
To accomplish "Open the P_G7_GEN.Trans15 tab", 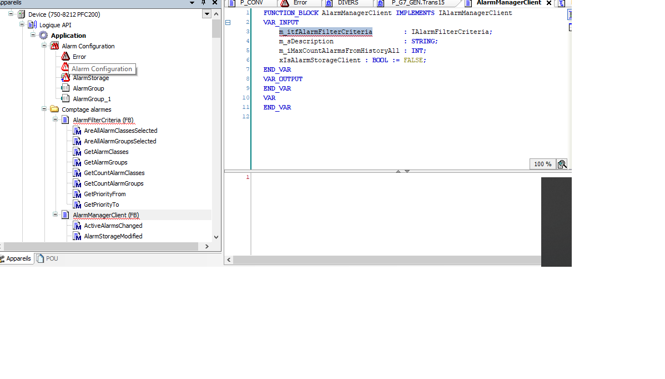I will tap(417, 3).
